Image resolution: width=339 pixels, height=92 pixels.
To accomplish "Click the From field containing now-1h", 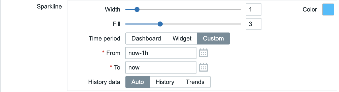I will pyautogui.click(x=161, y=53).
